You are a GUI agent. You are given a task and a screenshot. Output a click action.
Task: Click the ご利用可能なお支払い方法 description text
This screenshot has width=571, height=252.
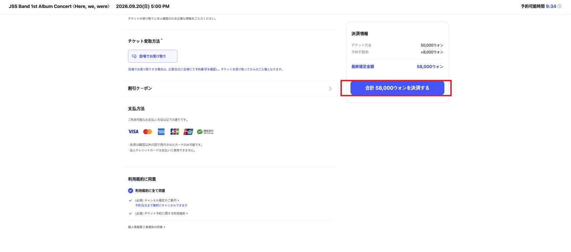158,120
